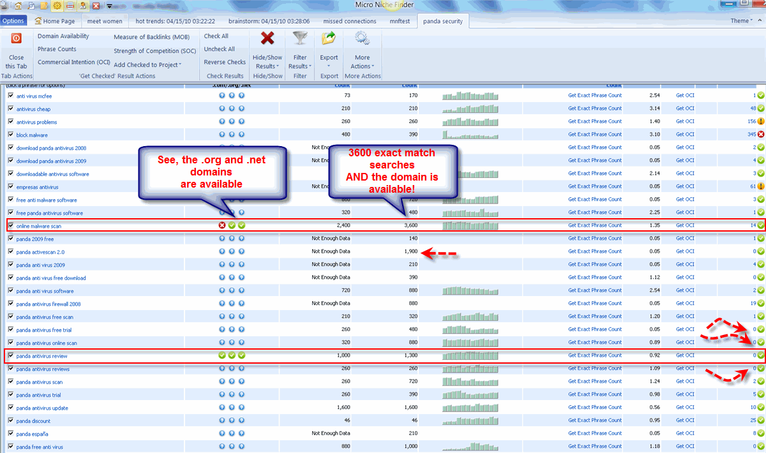Click green status icon for online malware scan
This screenshot has height=453, width=766.
click(x=761, y=225)
